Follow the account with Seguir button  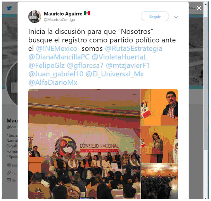coord(155,17)
